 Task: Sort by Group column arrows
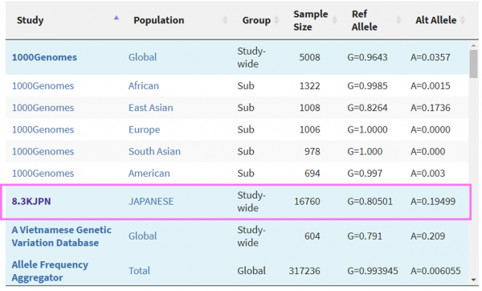[x=276, y=20]
